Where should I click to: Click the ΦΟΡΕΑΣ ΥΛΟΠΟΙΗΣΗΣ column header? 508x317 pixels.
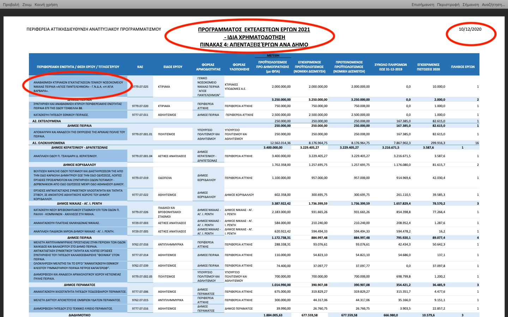coord(239,67)
